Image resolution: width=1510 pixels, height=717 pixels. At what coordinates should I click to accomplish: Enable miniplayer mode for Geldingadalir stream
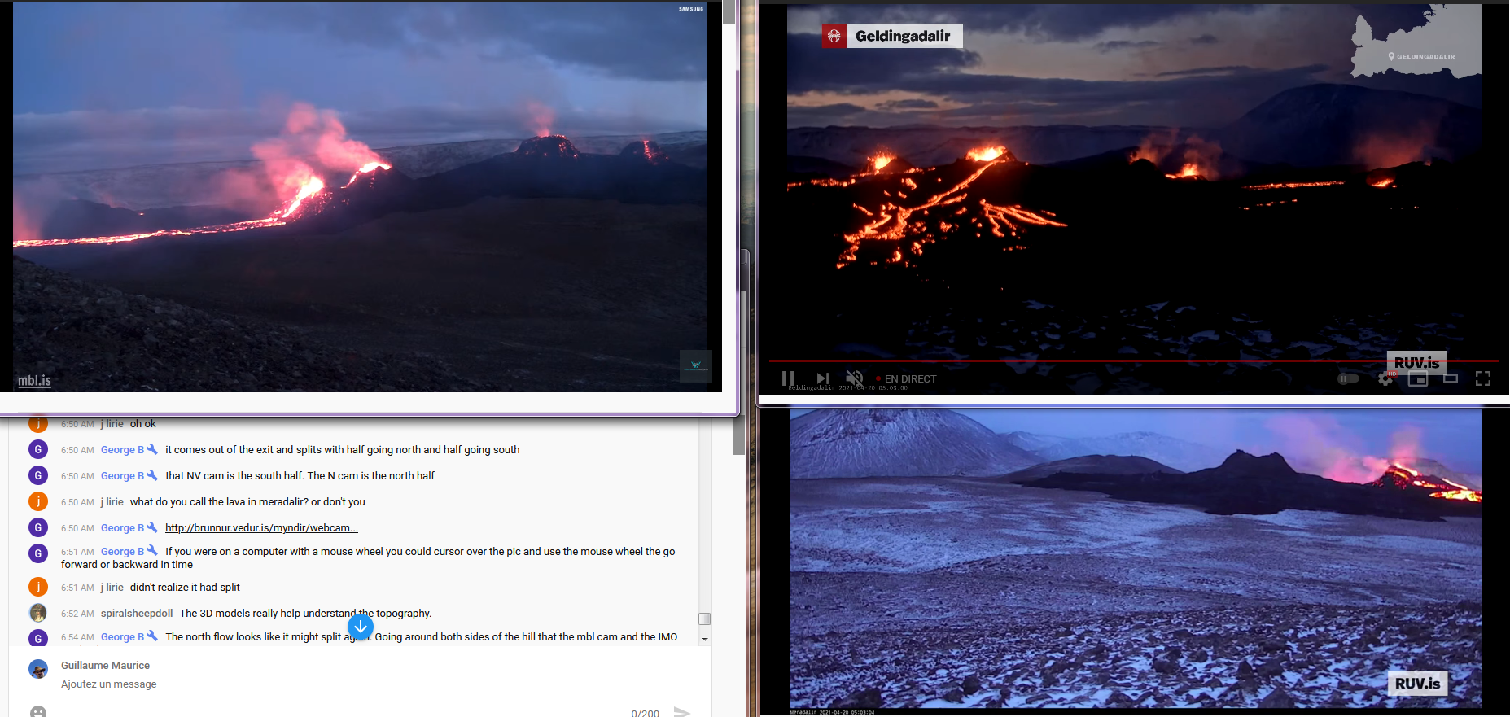tap(1418, 378)
